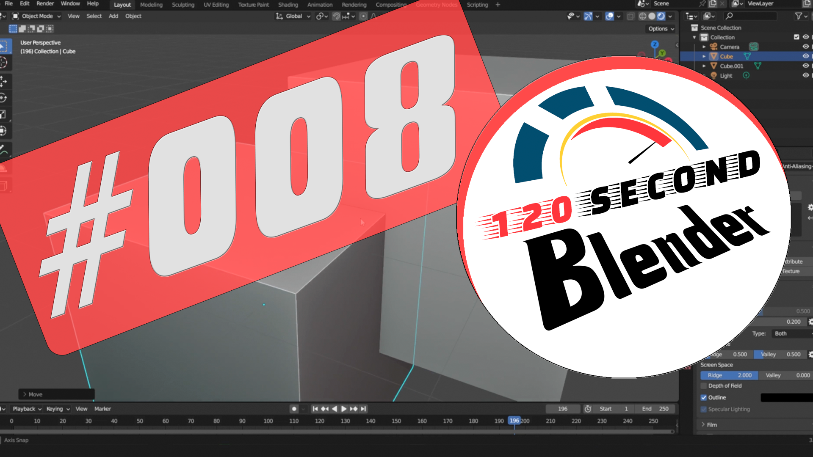Image resolution: width=813 pixels, height=457 pixels.
Task: Toggle proportional editing icon
Action: 363,16
